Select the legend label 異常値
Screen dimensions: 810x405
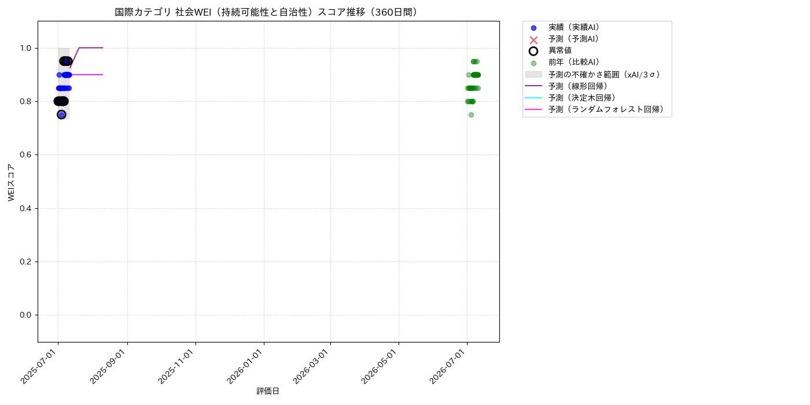click(x=560, y=50)
